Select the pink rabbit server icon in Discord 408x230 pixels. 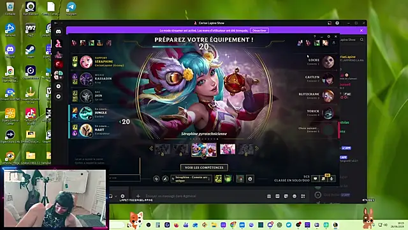pyautogui.click(x=59, y=43)
